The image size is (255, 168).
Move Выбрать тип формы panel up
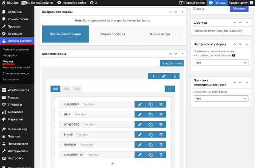[170, 12]
